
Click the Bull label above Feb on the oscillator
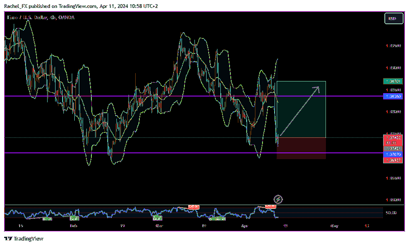[x=74, y=218]
